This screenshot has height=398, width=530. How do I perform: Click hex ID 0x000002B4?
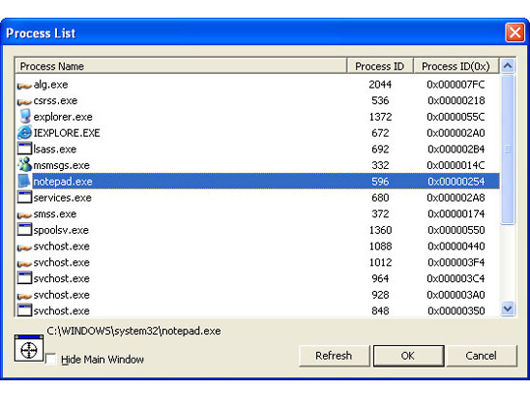click(456, 149)
